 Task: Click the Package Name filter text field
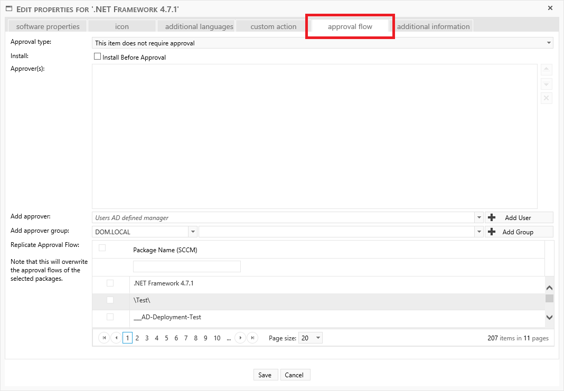point(186,266)
